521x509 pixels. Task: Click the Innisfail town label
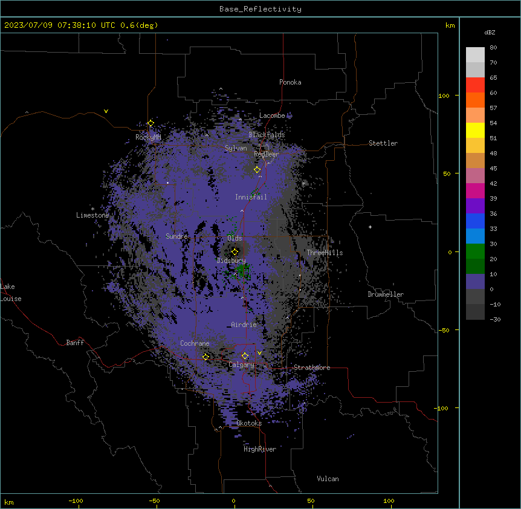pyautogui.click(x=251, y=197)
